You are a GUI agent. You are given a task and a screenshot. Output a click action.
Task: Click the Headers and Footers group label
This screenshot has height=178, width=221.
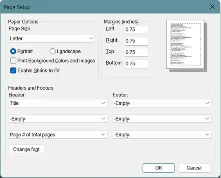coord(31,88)
